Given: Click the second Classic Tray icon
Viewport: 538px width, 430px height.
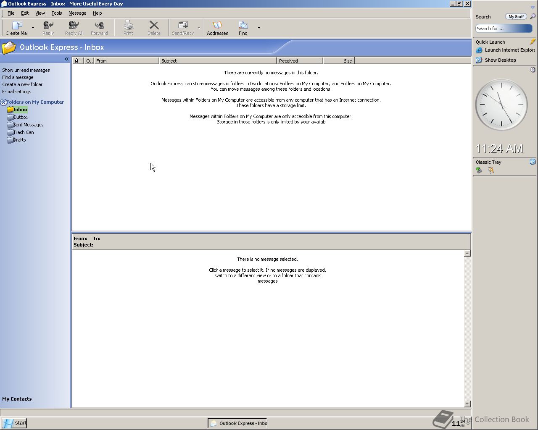Looking at the screenshot, I should pyautogui.click(x=491, y=170).
